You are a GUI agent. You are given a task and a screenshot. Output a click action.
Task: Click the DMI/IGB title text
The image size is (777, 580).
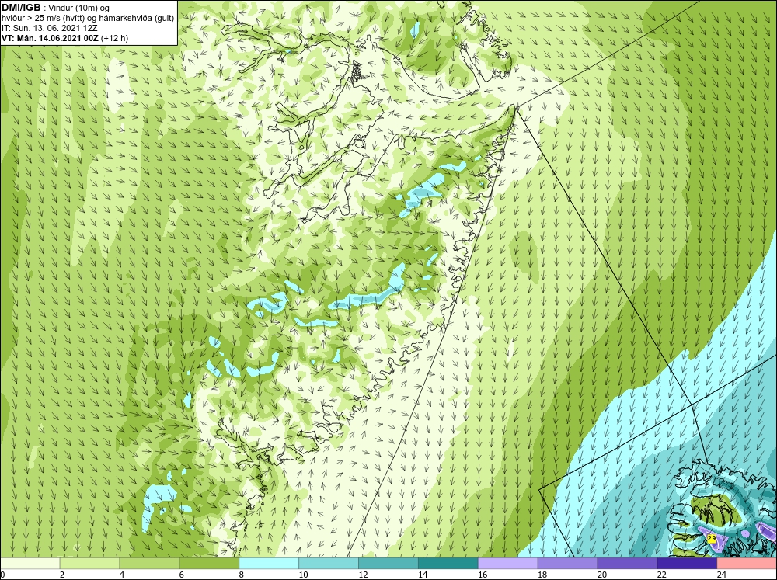(21, 8)
